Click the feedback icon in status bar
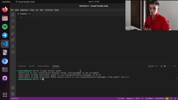The image size is (178, 100). point(171,98)
